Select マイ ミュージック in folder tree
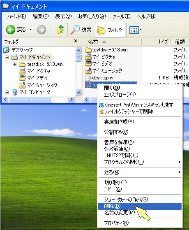Screen dimensions: 189x230 coord(42,85)
